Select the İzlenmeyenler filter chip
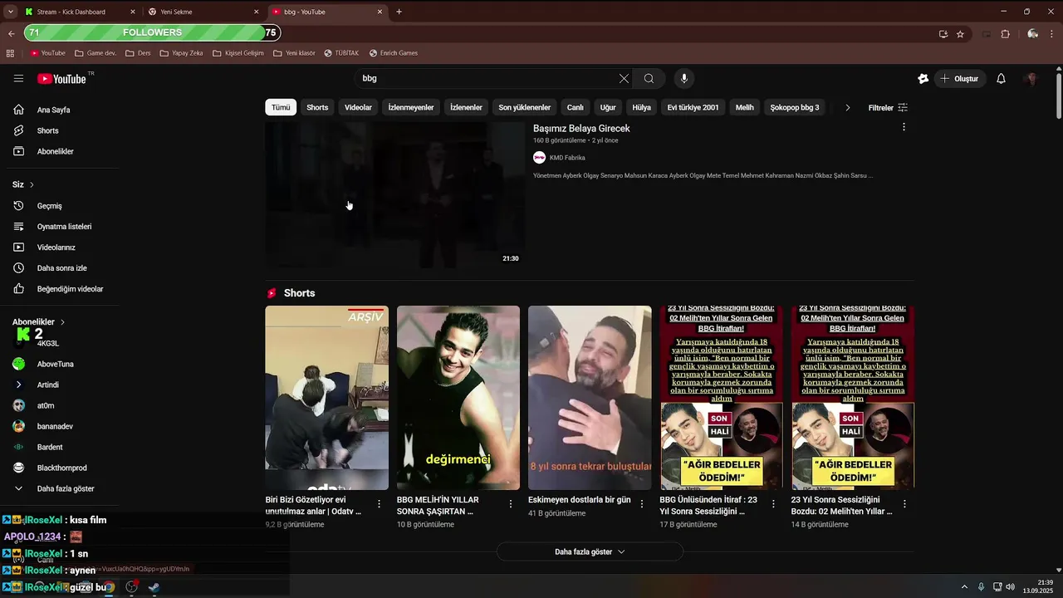1063x598 pixels. click(x=411, y=107)
